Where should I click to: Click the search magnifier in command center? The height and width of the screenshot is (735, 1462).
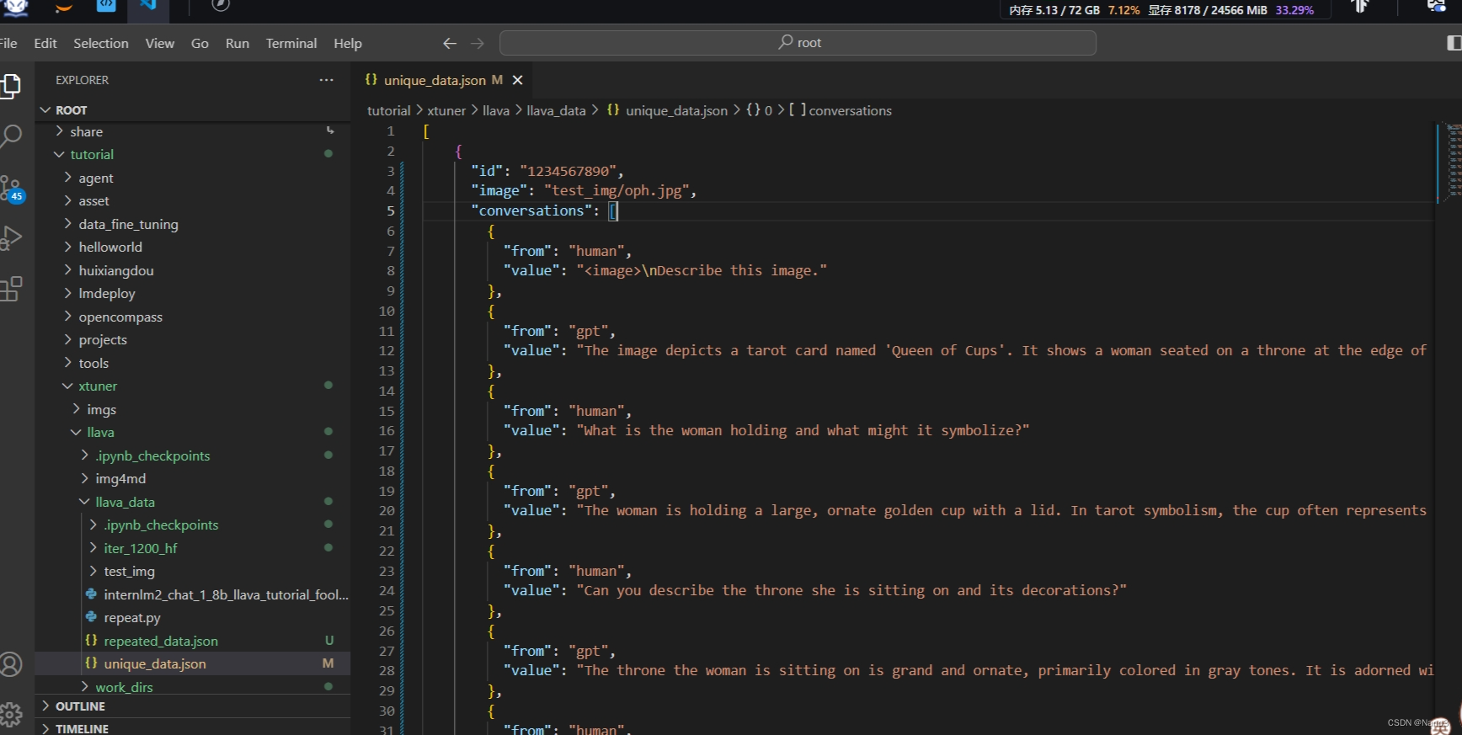[785, 42]
